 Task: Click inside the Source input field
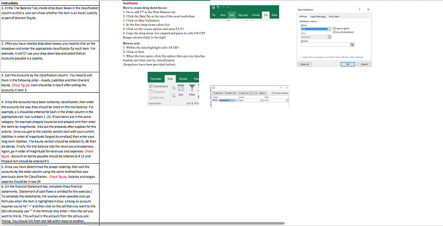(325, 45)
